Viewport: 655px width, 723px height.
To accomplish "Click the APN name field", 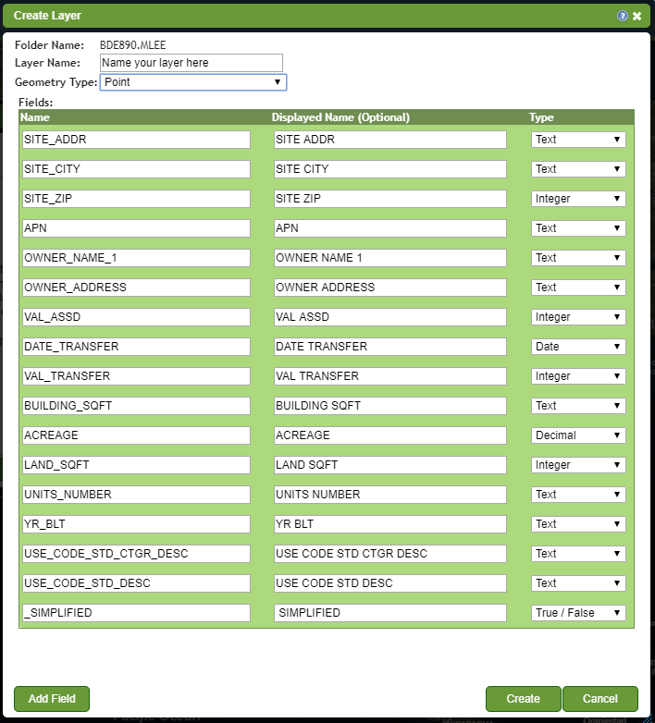I will [136, 227].
